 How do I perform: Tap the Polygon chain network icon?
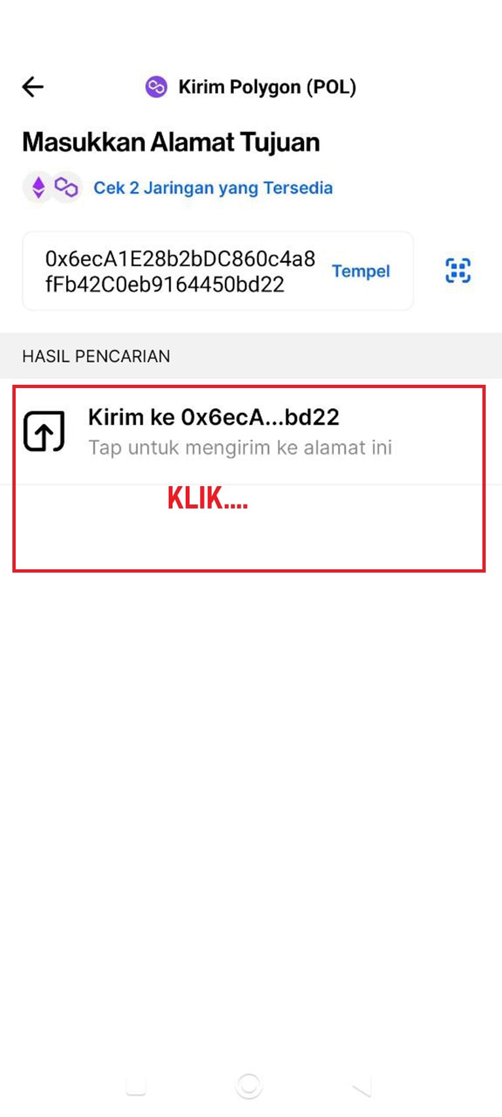coord(66,187)
